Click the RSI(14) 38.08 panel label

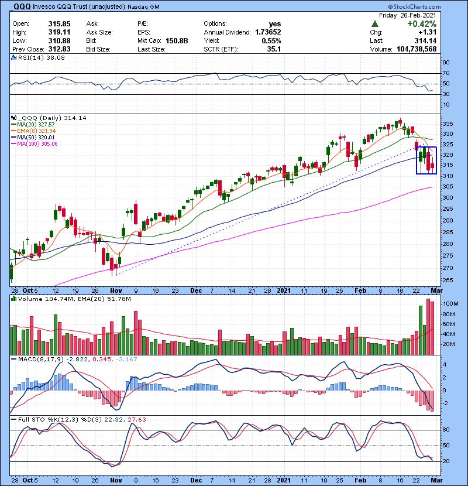click(41, 57)
